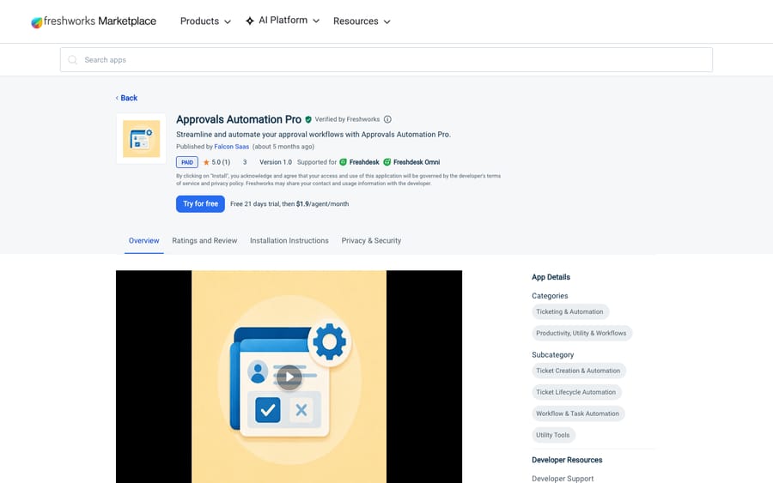773x483 pixels.
Task: Expand the AI Platform menu
Action: coord(283,21)
